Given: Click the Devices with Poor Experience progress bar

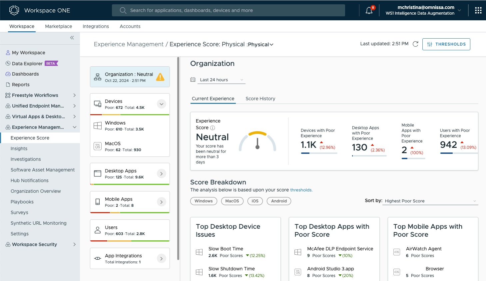Looking at the screenshot, I should (319, 153).
